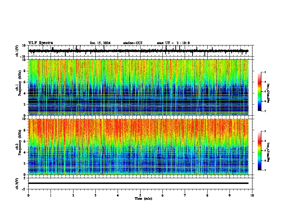Image resolution: width=284 pixels, height=219 pixels.
Task: Click time axis tick label "5" at bottom
Action: click(140, 195)
